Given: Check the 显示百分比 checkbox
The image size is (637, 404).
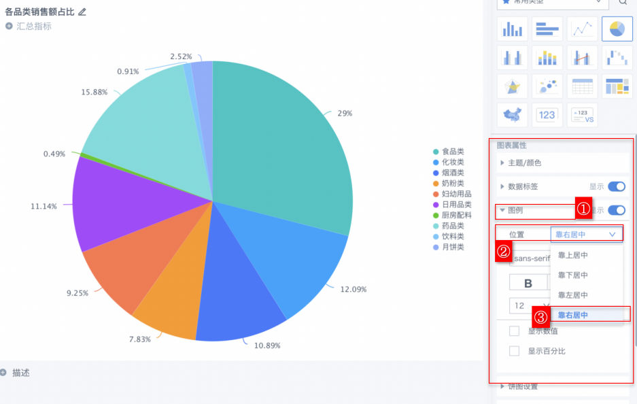Looking at the screenshot, I should [515, 351].
